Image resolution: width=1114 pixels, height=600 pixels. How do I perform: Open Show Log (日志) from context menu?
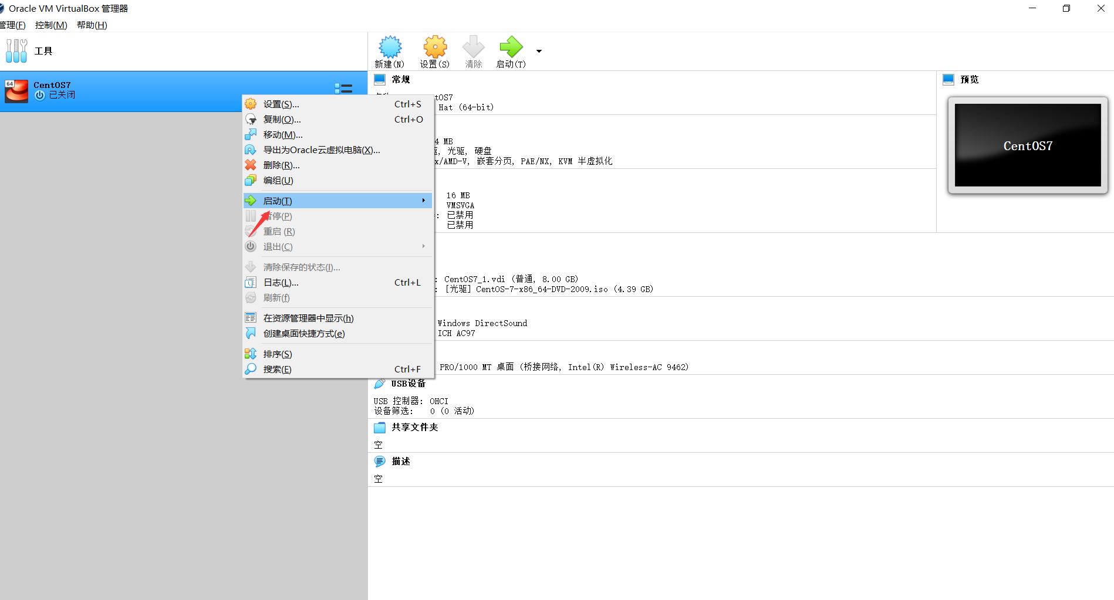339,283
